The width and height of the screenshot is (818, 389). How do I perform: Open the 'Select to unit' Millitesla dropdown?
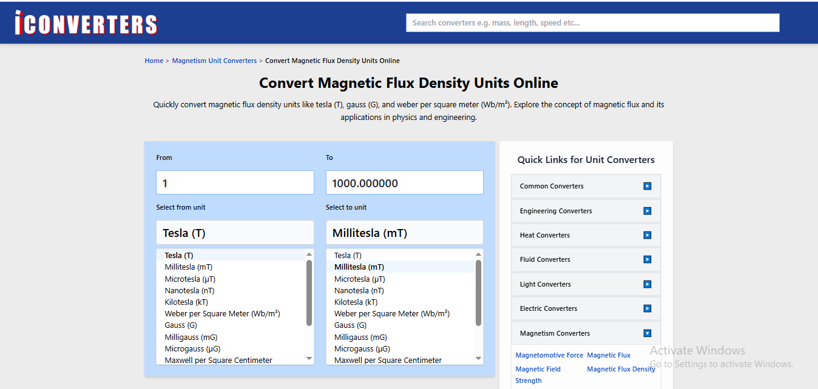404,232
